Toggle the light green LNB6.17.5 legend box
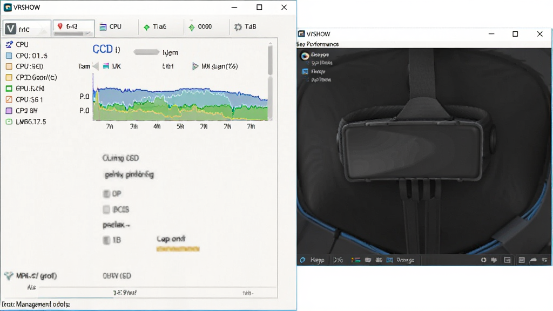 coord(9,121)
